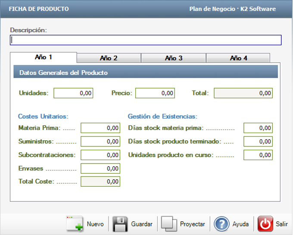Click the 'Días stock producto terminado:' label
The height and width of the screenshot is (235, 293).
175,141
